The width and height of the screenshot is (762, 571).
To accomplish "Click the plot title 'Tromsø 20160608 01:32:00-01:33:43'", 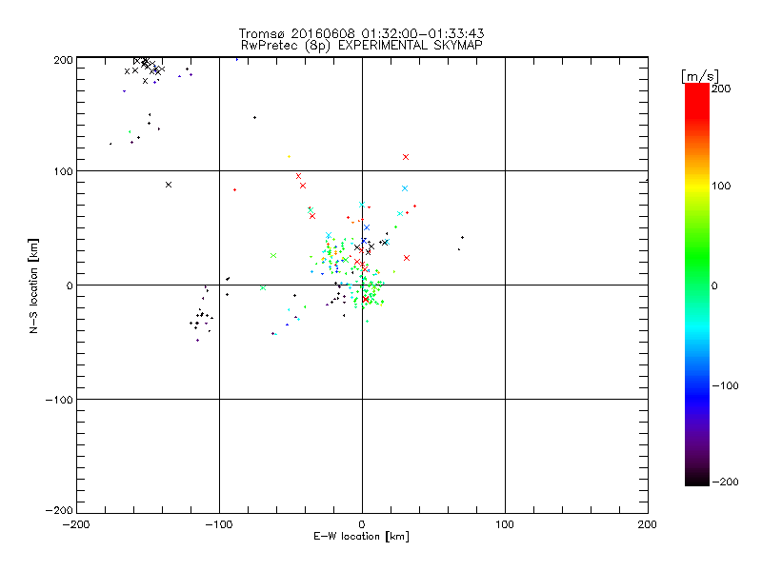I will pos(361,33).
